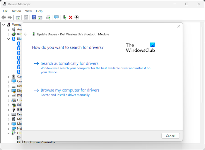The image size is (205, 150).
Task: Click the Enable device toolbar icon with green arrow
Action: click(65, 17)
